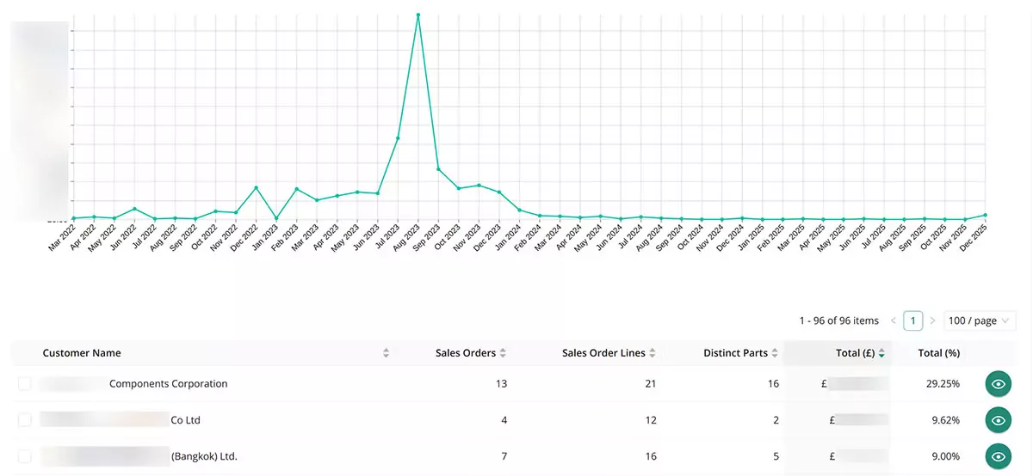
Task: Click the Jul 2023 chart data point
Action: (398, 138)
